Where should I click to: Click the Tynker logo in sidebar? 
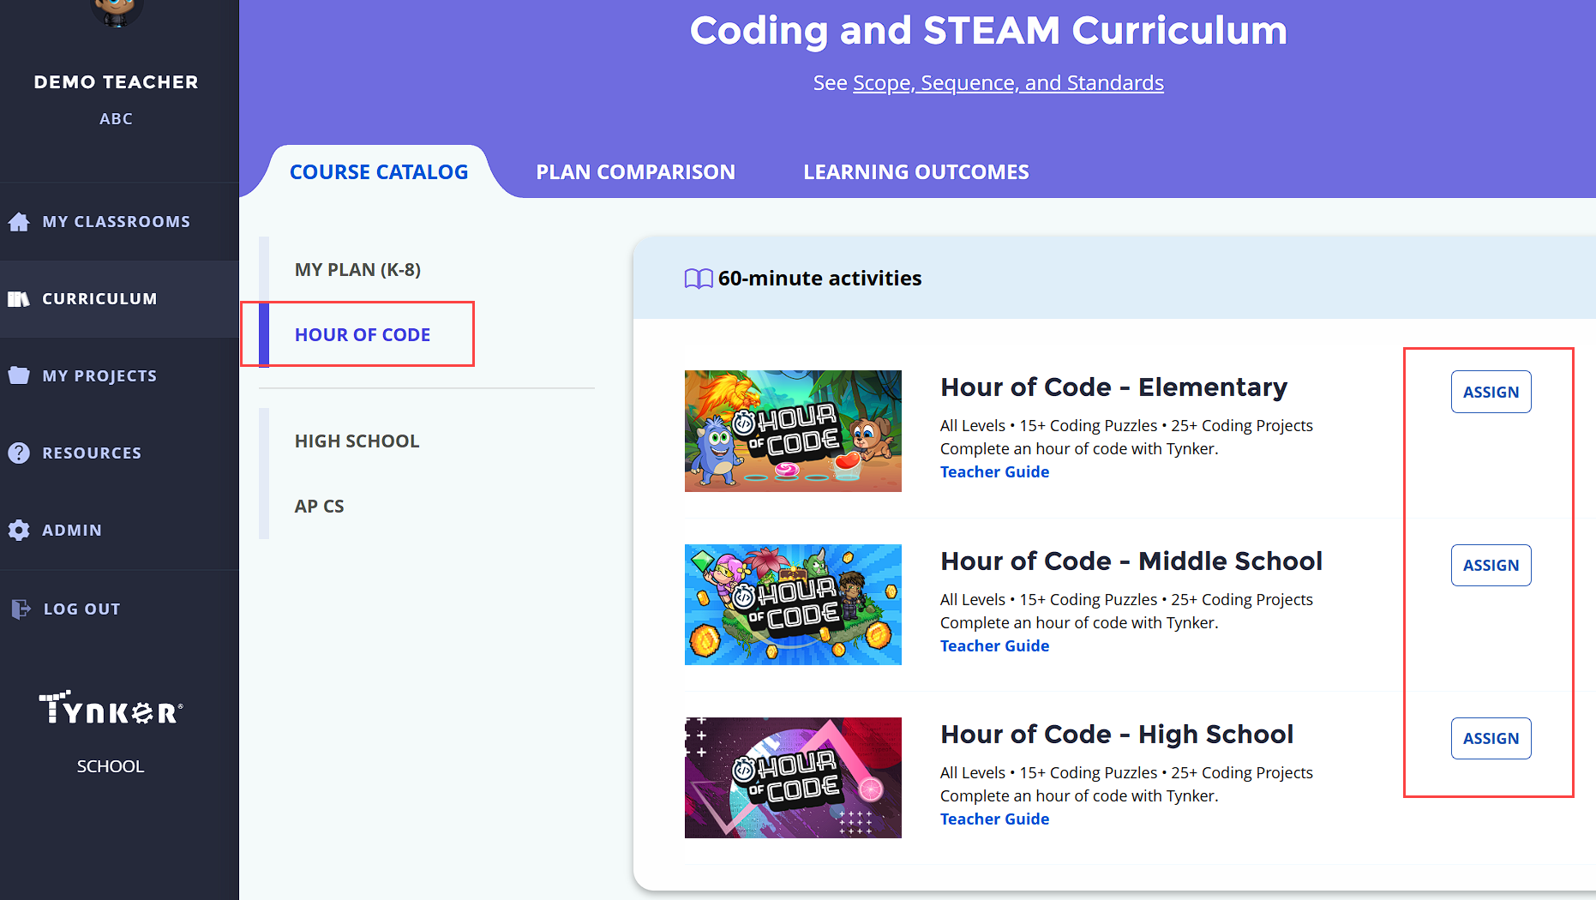[x=111, y=708]
